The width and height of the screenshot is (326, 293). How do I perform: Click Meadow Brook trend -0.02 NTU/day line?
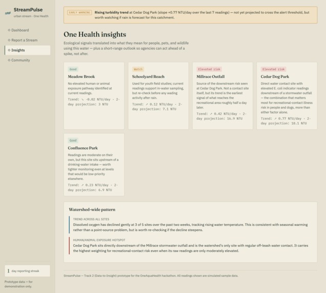pyautogui.click(x=94, y=102)
